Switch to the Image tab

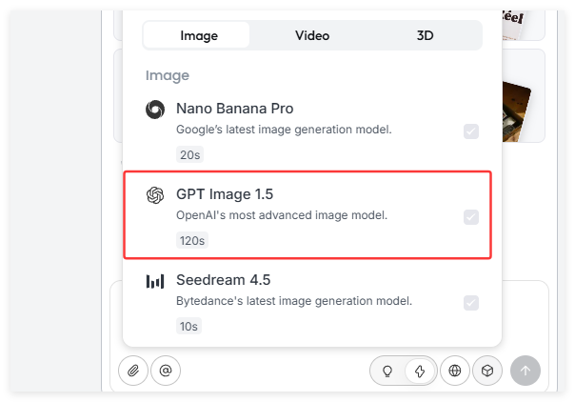coord(199,35)
